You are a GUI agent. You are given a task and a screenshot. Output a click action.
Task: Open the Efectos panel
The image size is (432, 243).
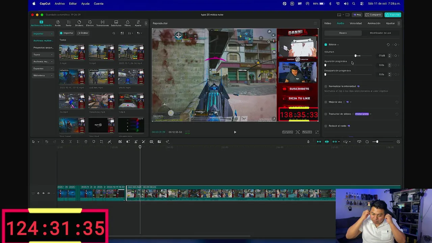click(90, 23)
